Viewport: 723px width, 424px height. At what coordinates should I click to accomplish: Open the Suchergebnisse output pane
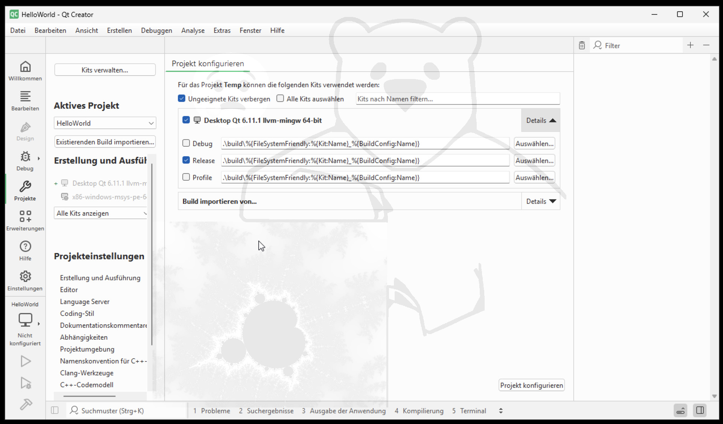(266, 411)
